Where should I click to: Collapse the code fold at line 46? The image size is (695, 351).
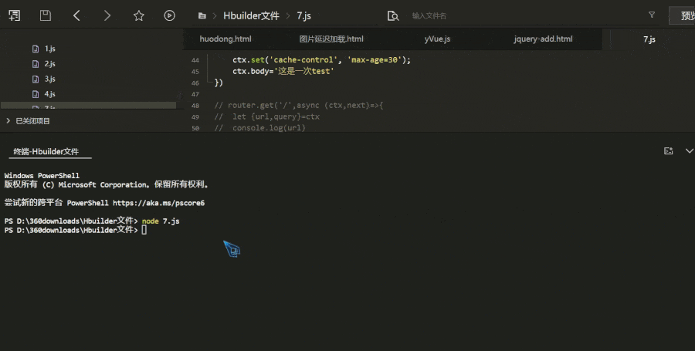pos(209,83)
